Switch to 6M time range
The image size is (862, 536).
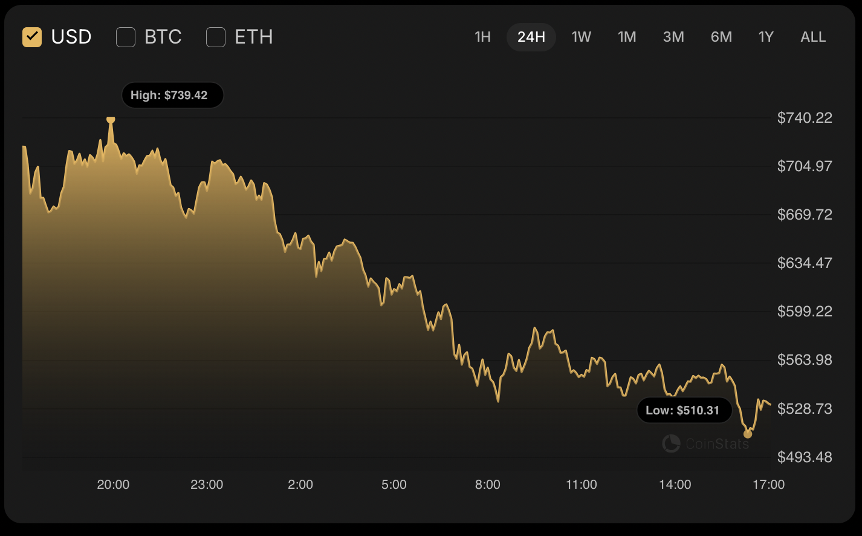pos(721,37)
